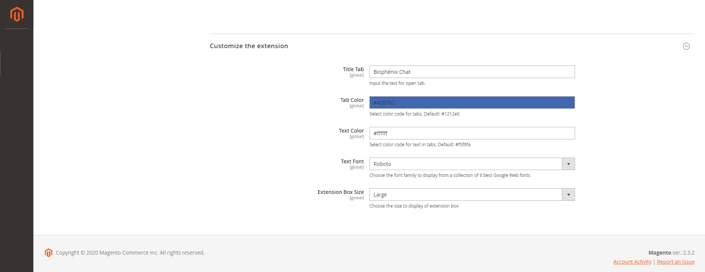Open the Account Activity link
This screenshot has height=272, width=705.
[x=632, y=262]
